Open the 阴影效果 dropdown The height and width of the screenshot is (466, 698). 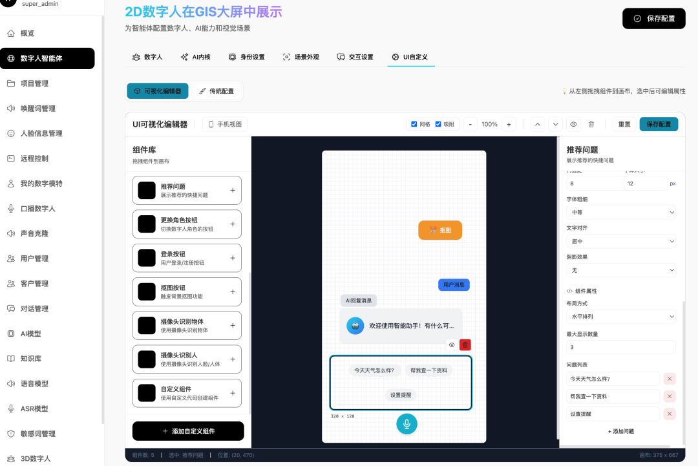coord(621,270)
